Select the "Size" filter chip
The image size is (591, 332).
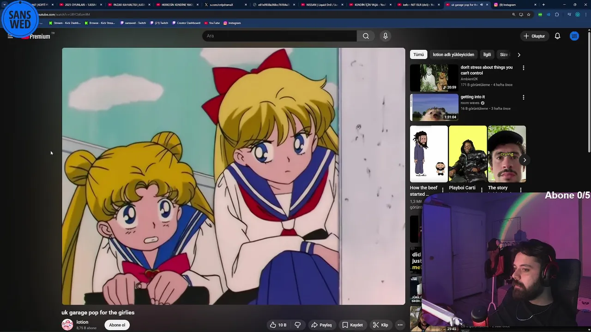[505, 54]
